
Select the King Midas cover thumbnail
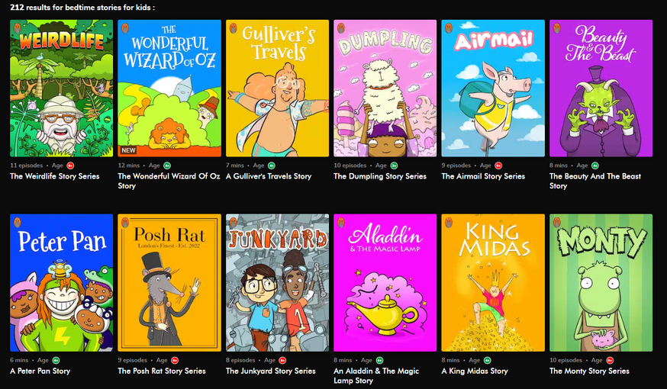(x=493, y=283)
